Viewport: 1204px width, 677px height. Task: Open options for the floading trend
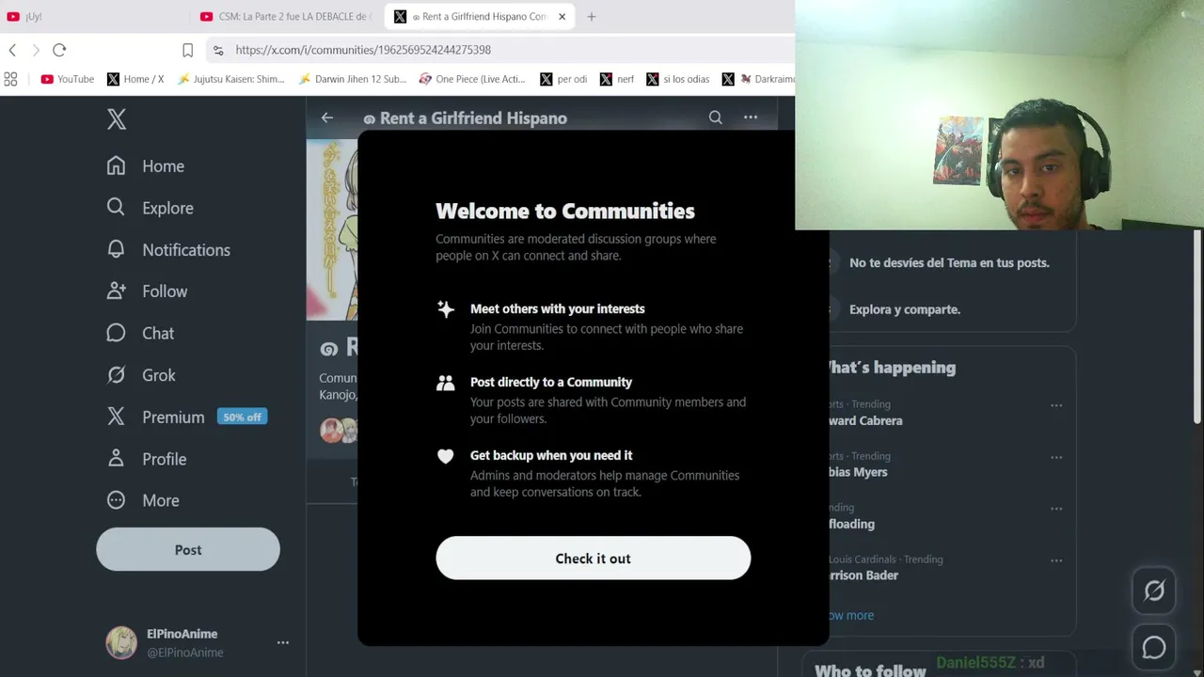pyautogui.click(x=1056, y=509)
